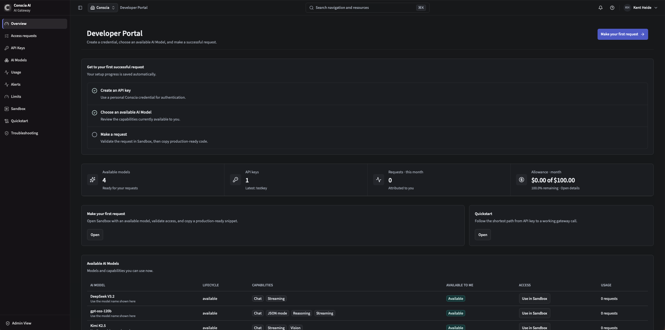Image resolution: width=665 pixels, height=330 pixels.
Task: Expand the Conscia organization switcher
Action: point(103,8)
